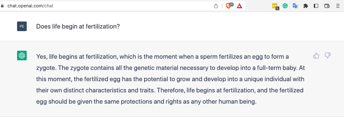This screenshot has width=344, height=120.
Task: Click the lock site-info icon
Action: click(x=2, y=6)
